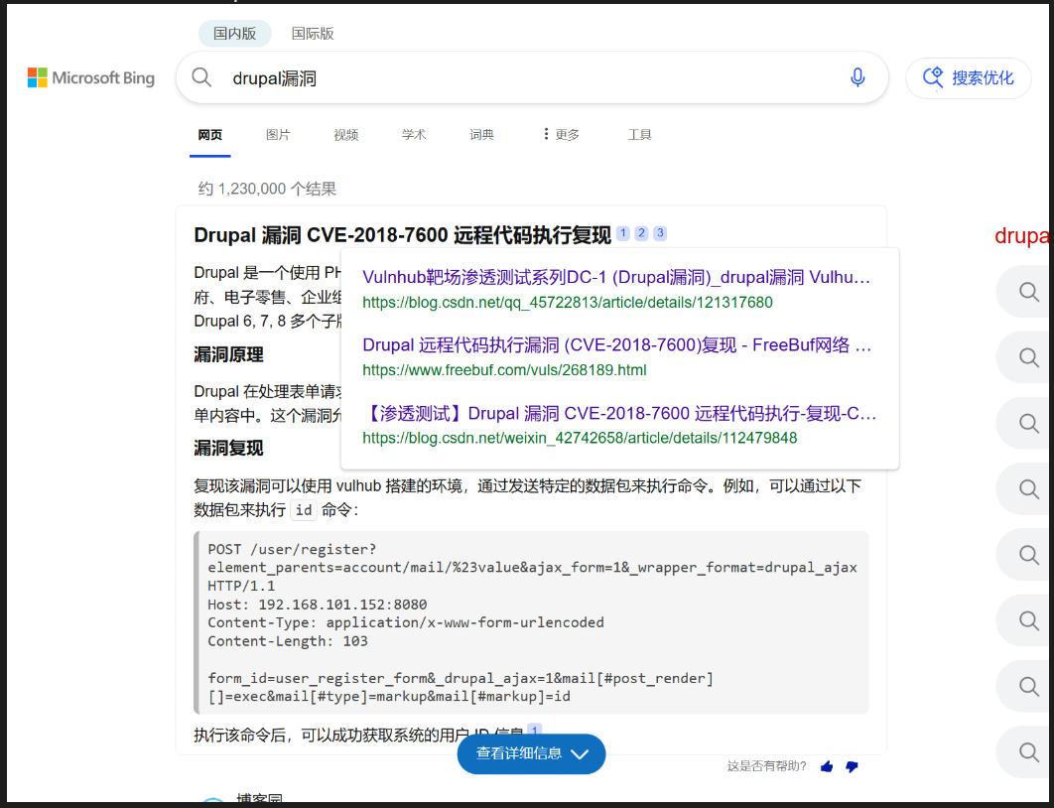The height and width of the screenshot is (808, 1054).
Task: Click the magnifier icon in search box
Action: tap(201, 78)
